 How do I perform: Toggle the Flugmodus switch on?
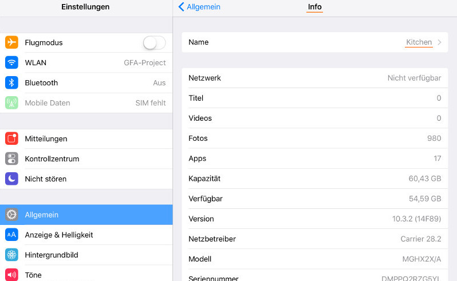point(154,42)
